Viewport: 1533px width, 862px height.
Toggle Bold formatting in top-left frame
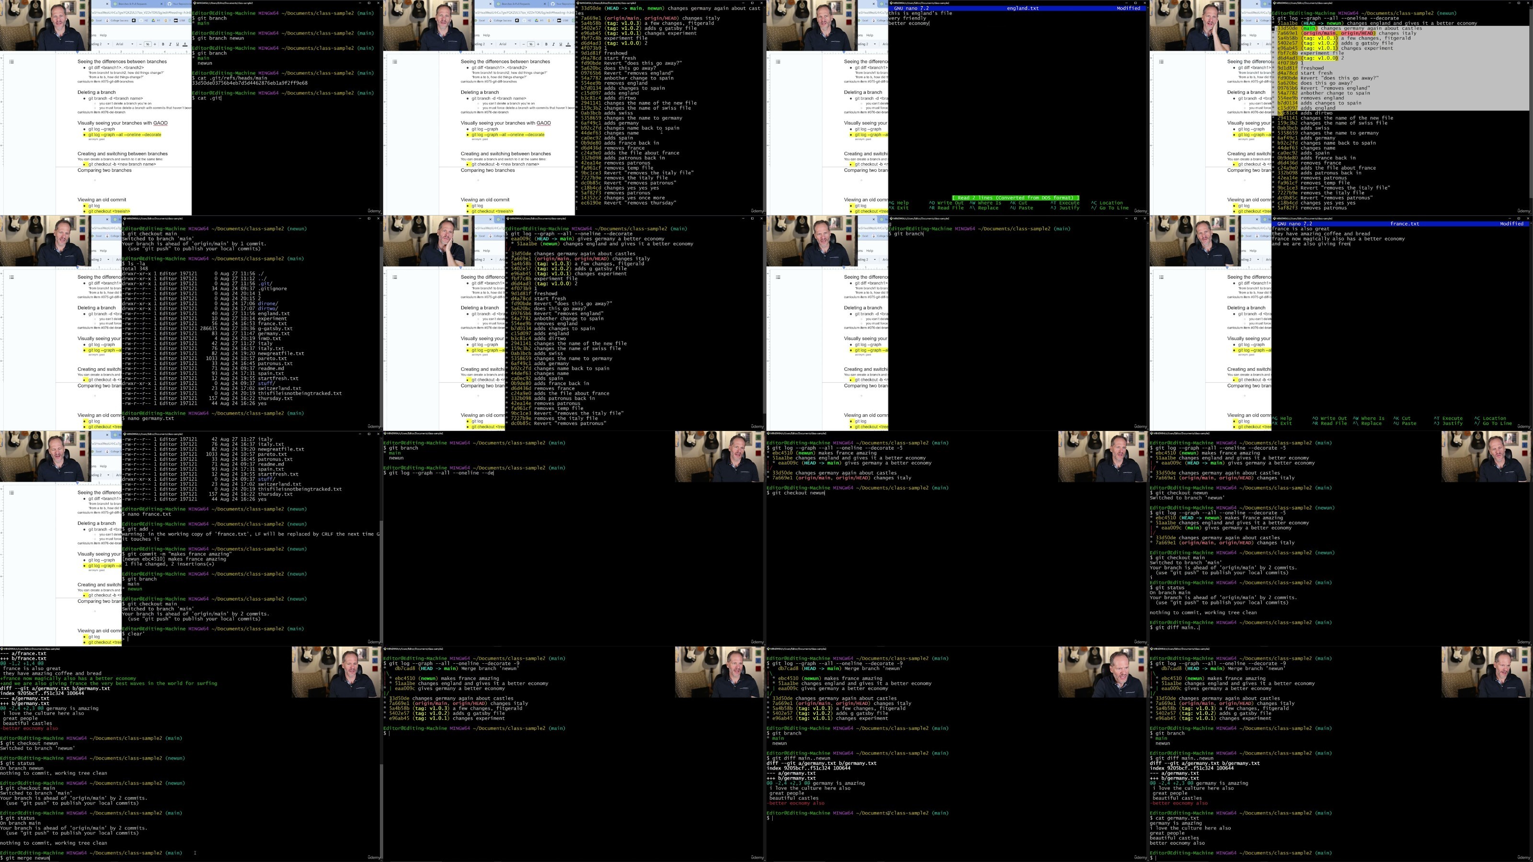pyautogui.click(x=163, y=44)
